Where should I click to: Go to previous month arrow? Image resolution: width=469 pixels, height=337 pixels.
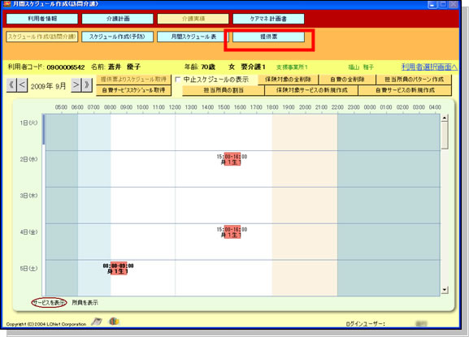(x=22, y=85)
